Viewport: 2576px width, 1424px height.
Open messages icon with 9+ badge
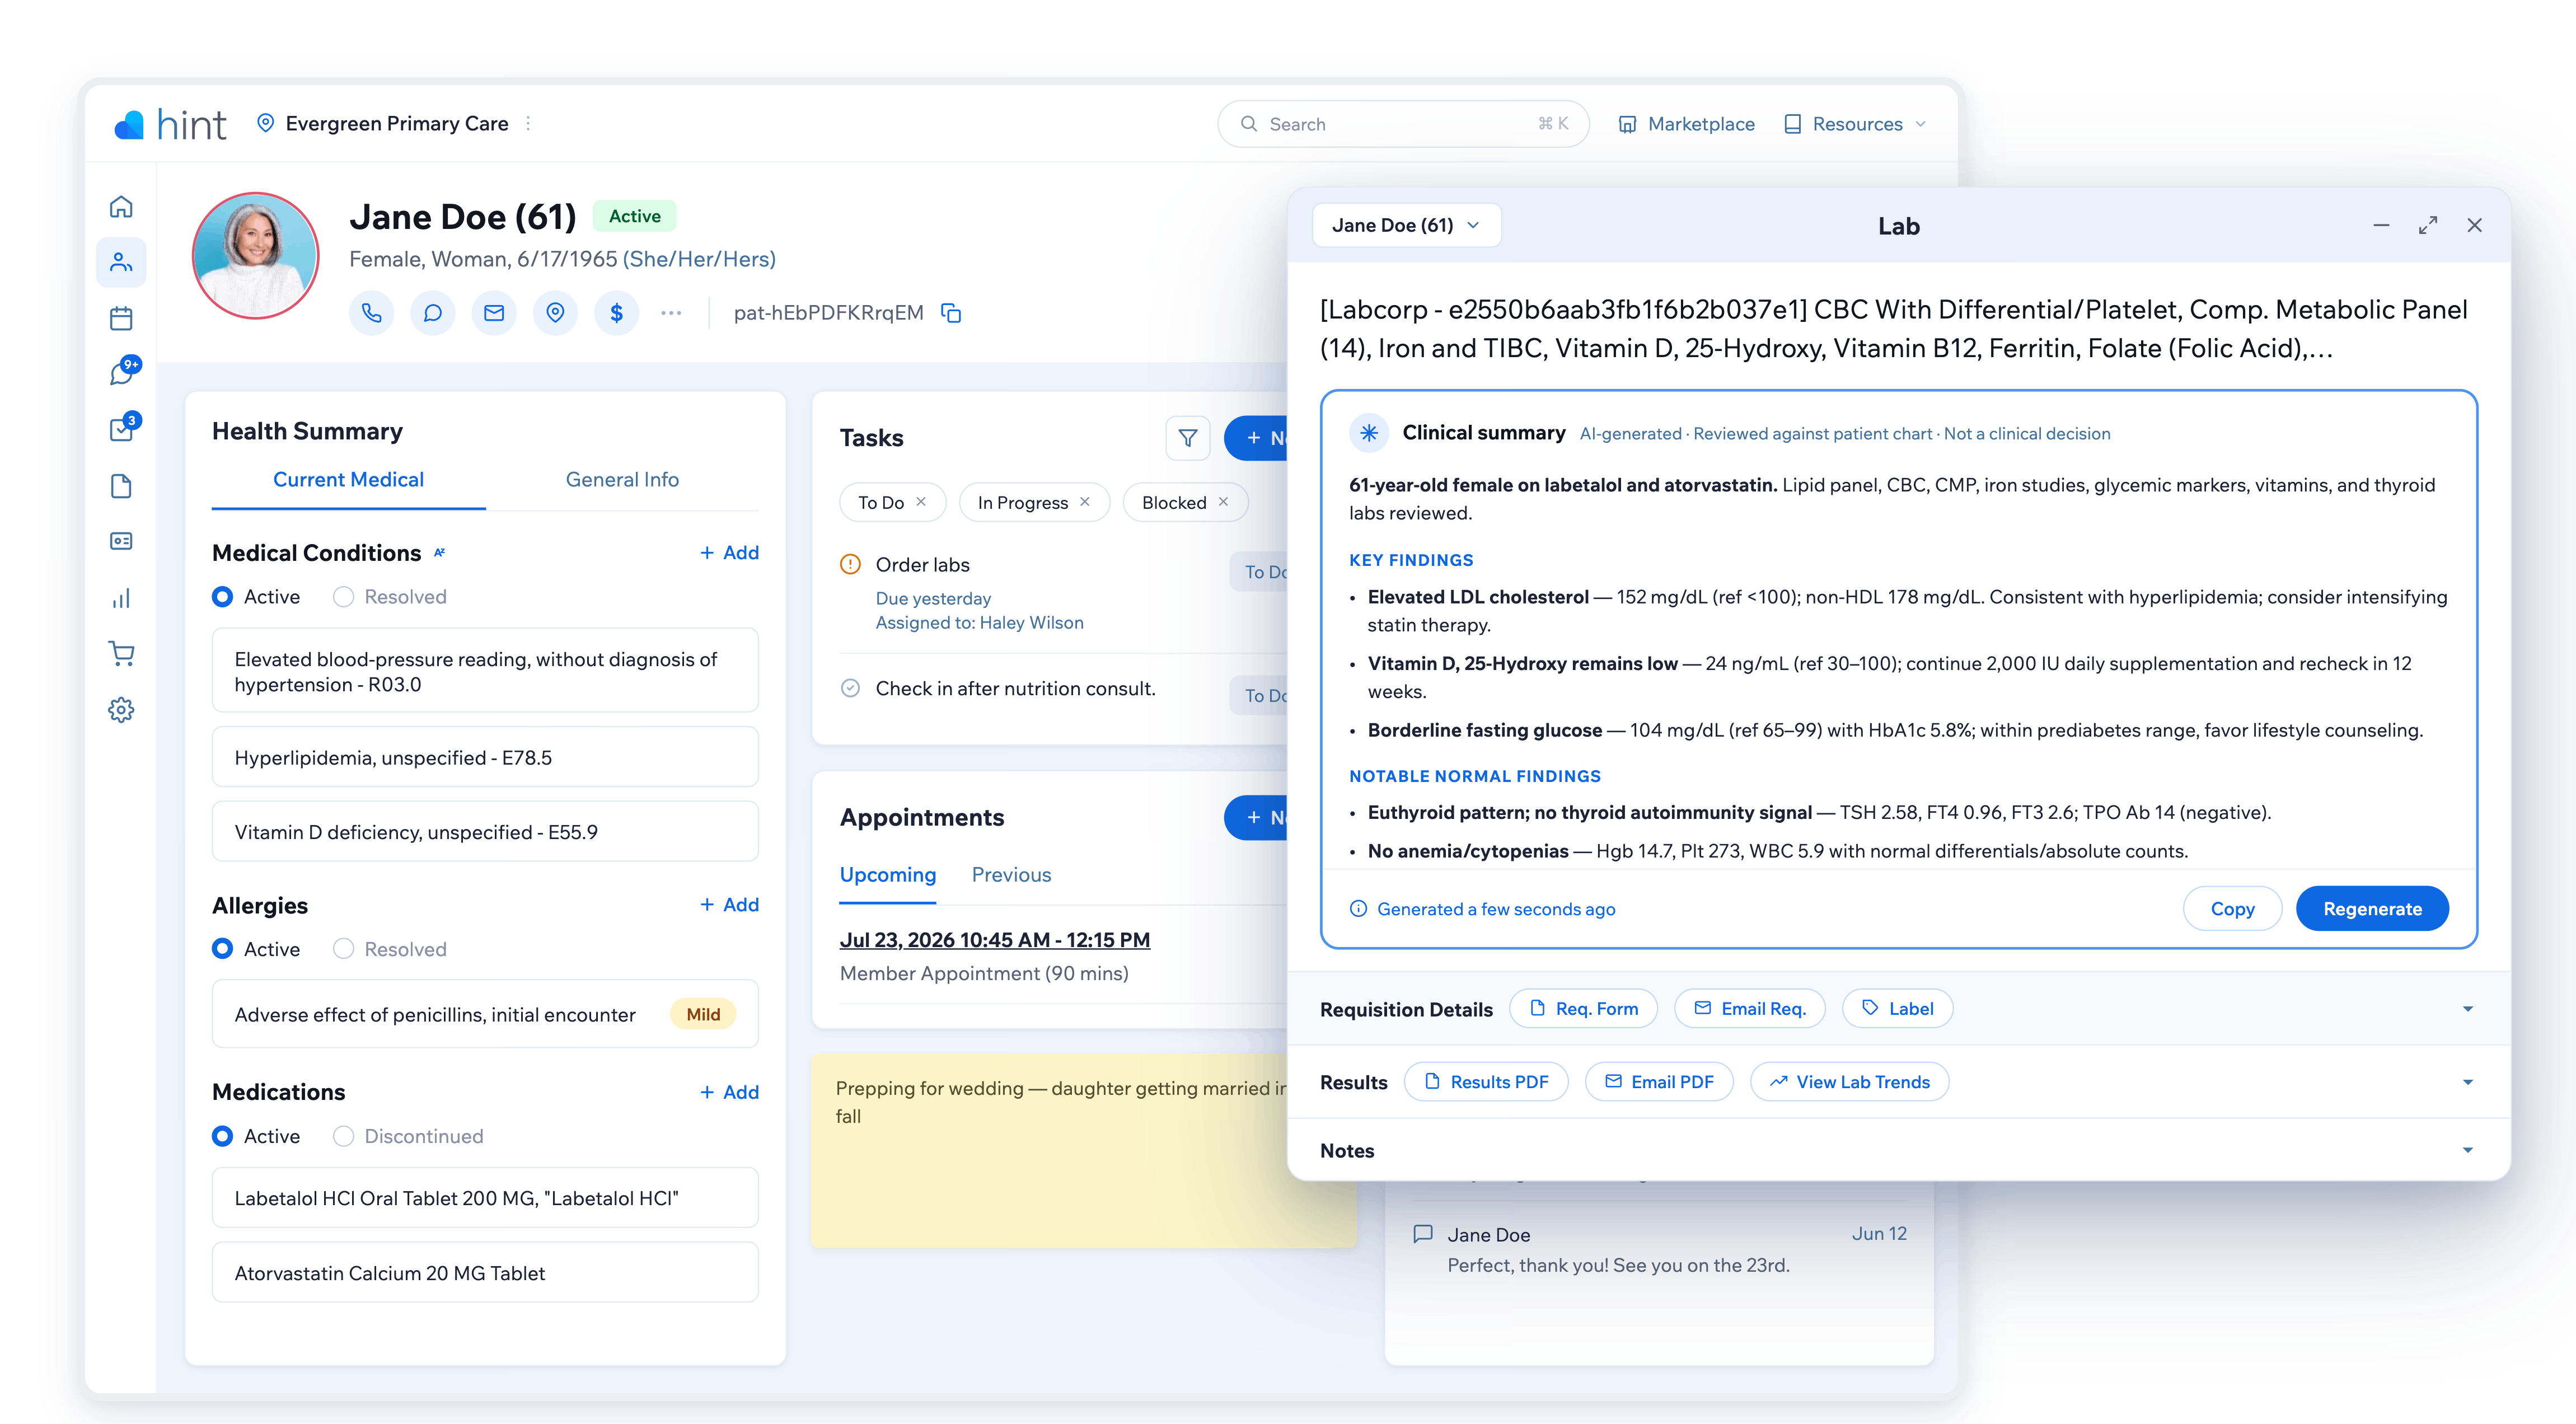coord(123,372)
